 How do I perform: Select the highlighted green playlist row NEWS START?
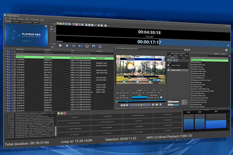(64, 58)
